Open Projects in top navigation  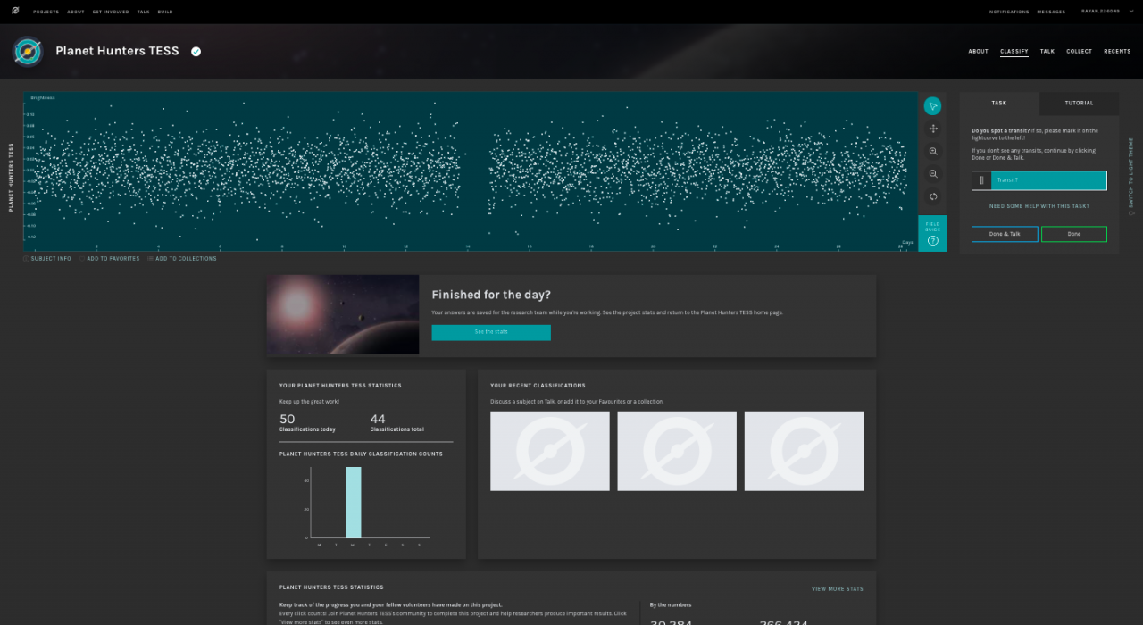coord(45,12)
